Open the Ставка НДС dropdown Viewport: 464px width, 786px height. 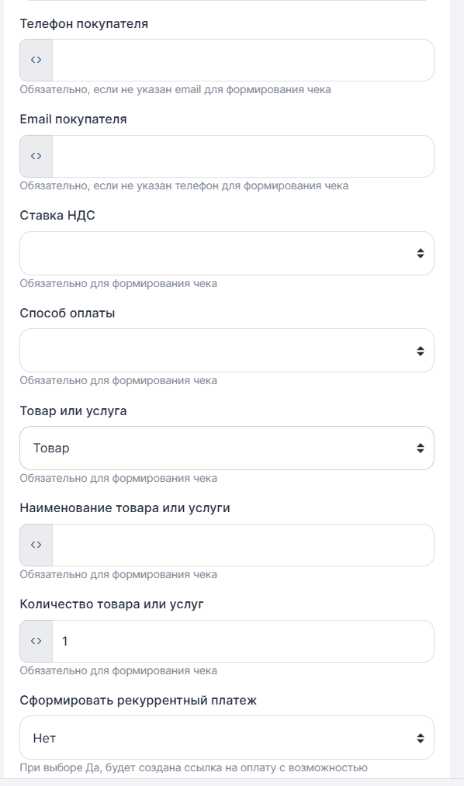pos(225,254)
